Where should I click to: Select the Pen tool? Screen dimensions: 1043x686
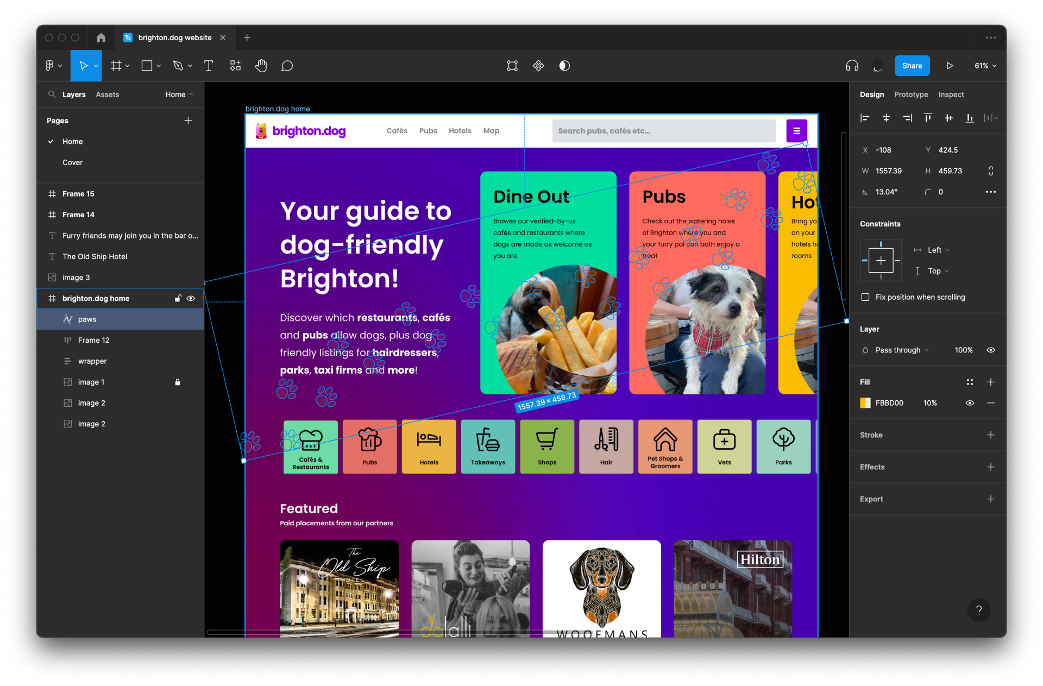click(178, 66)
